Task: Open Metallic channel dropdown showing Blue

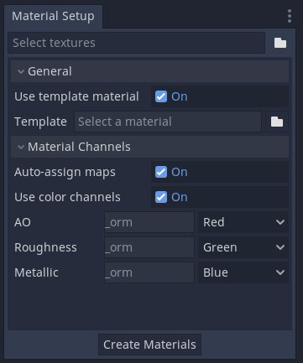Action: 243,272
